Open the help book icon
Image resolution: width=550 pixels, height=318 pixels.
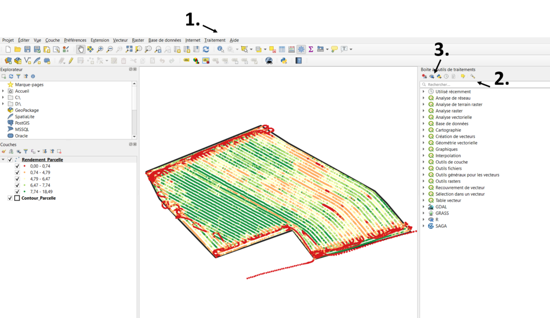point(299,60)
